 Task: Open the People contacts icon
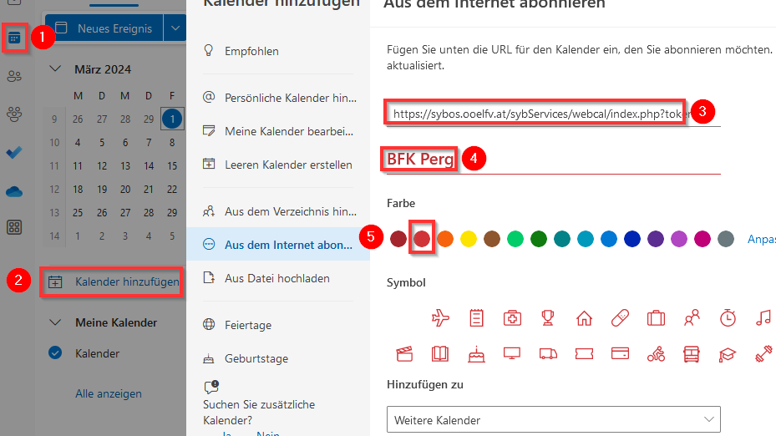pos(14,76)
